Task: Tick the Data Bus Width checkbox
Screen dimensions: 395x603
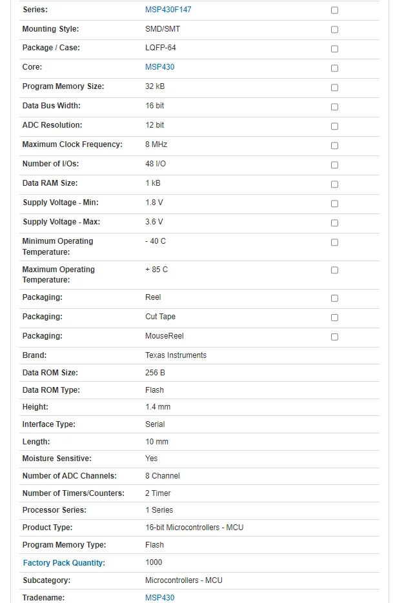Action: (334, 107)
